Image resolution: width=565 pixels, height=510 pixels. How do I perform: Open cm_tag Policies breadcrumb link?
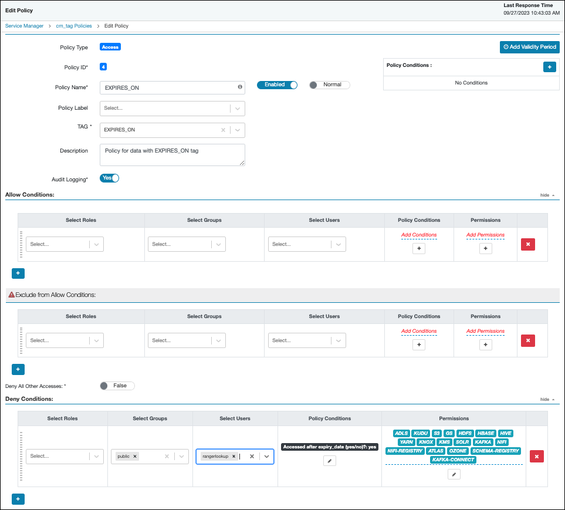[74, 26]
